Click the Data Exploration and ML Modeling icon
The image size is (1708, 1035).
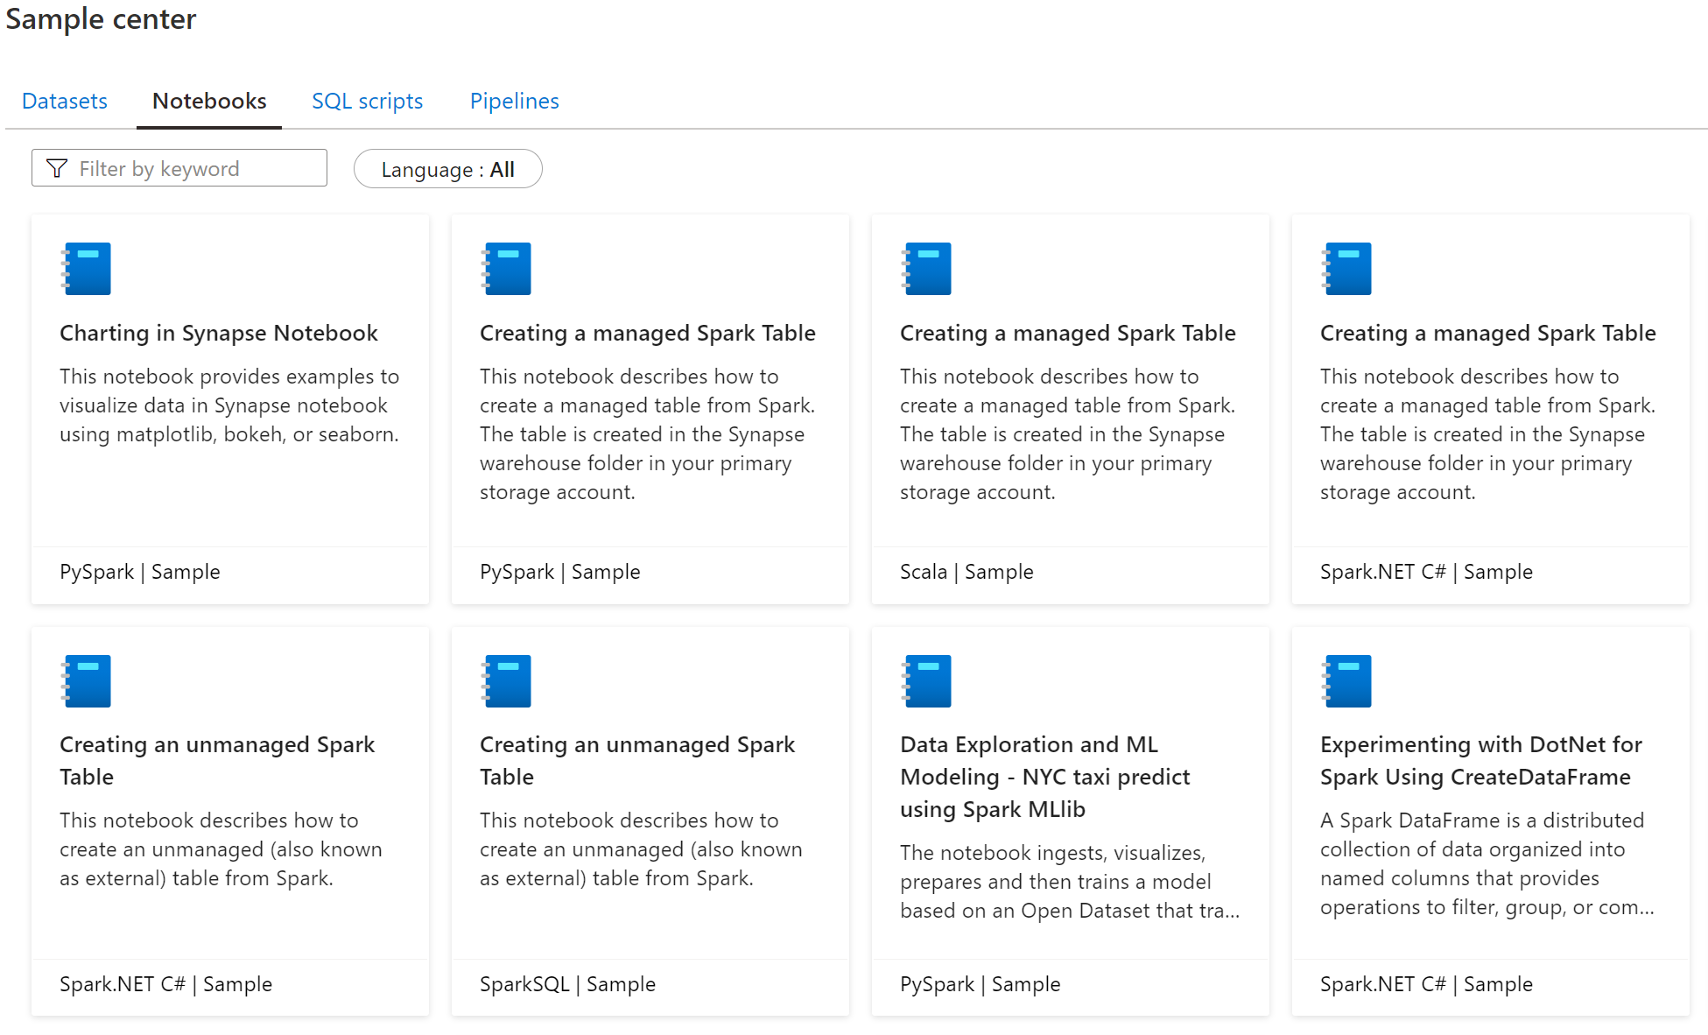tap(926, 681)
